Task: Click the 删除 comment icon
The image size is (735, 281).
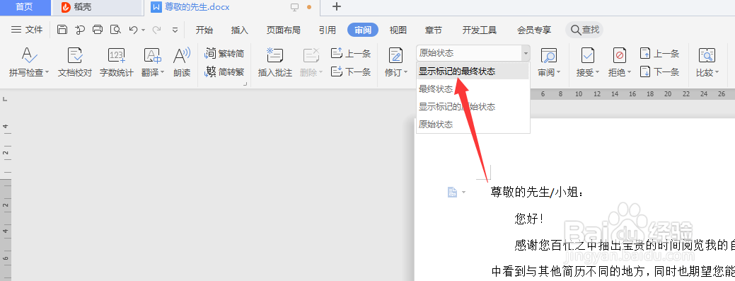Action: (x=311, y=55)
